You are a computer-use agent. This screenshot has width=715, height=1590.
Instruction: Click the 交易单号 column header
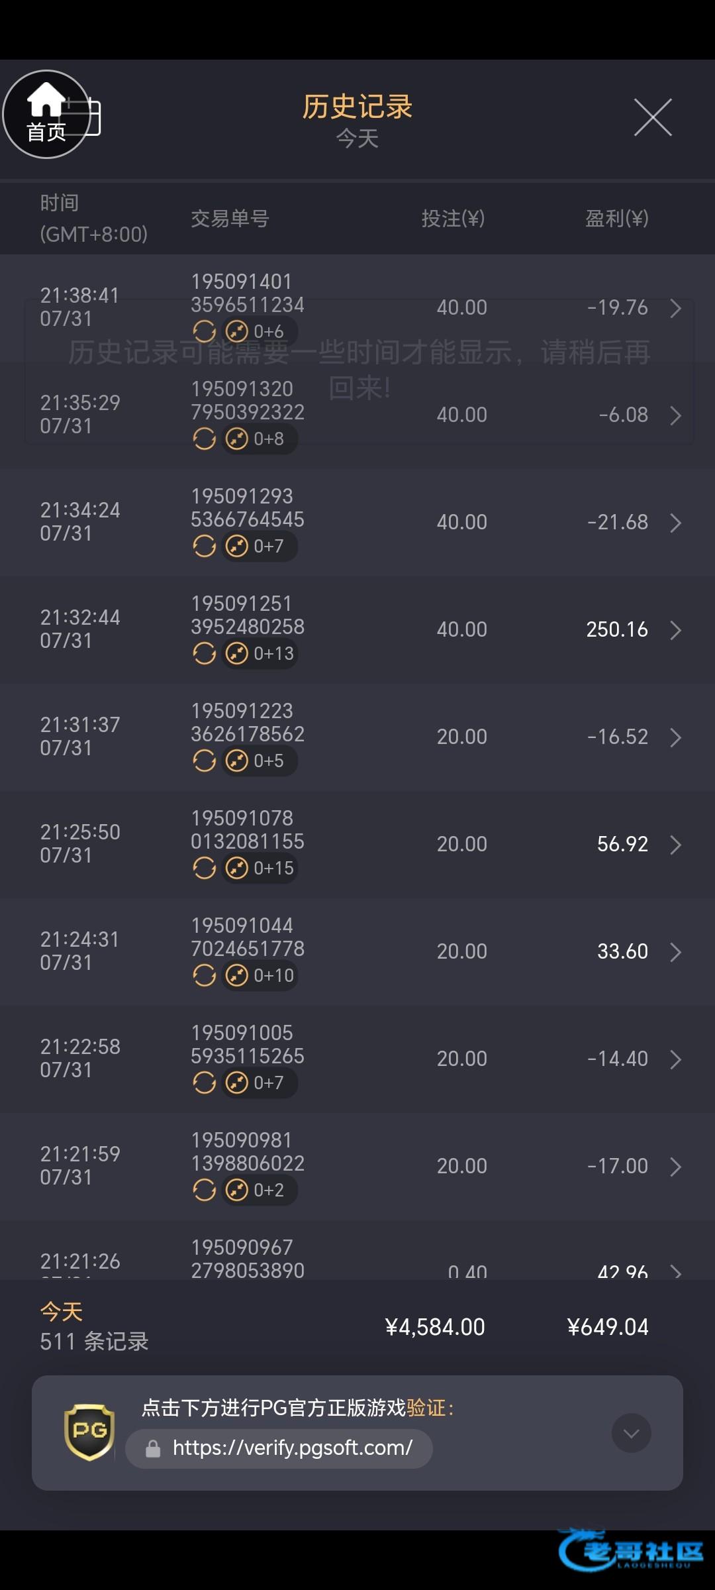point(230,219)
